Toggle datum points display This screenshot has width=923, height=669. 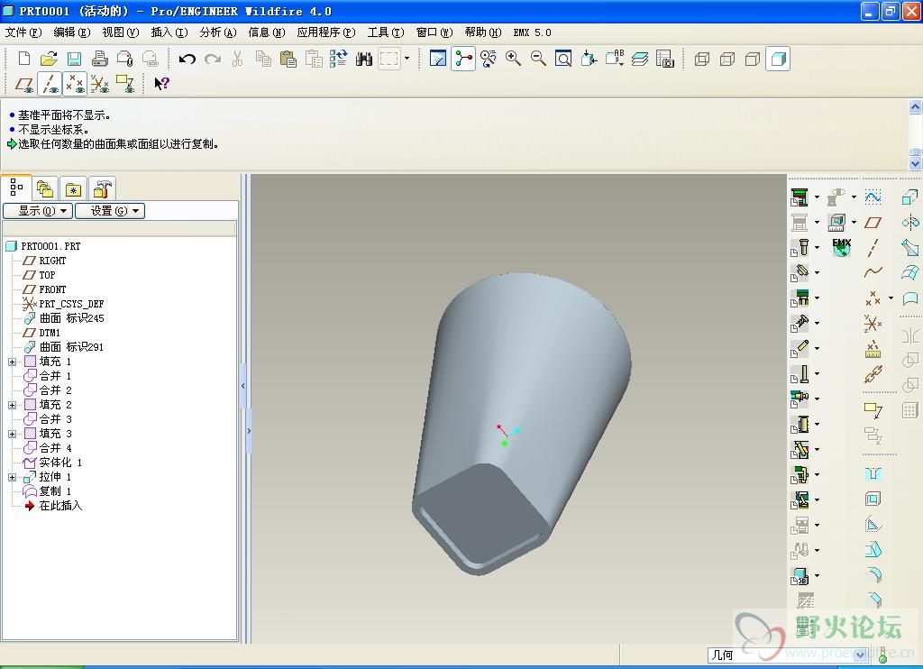tap(76, 84)
